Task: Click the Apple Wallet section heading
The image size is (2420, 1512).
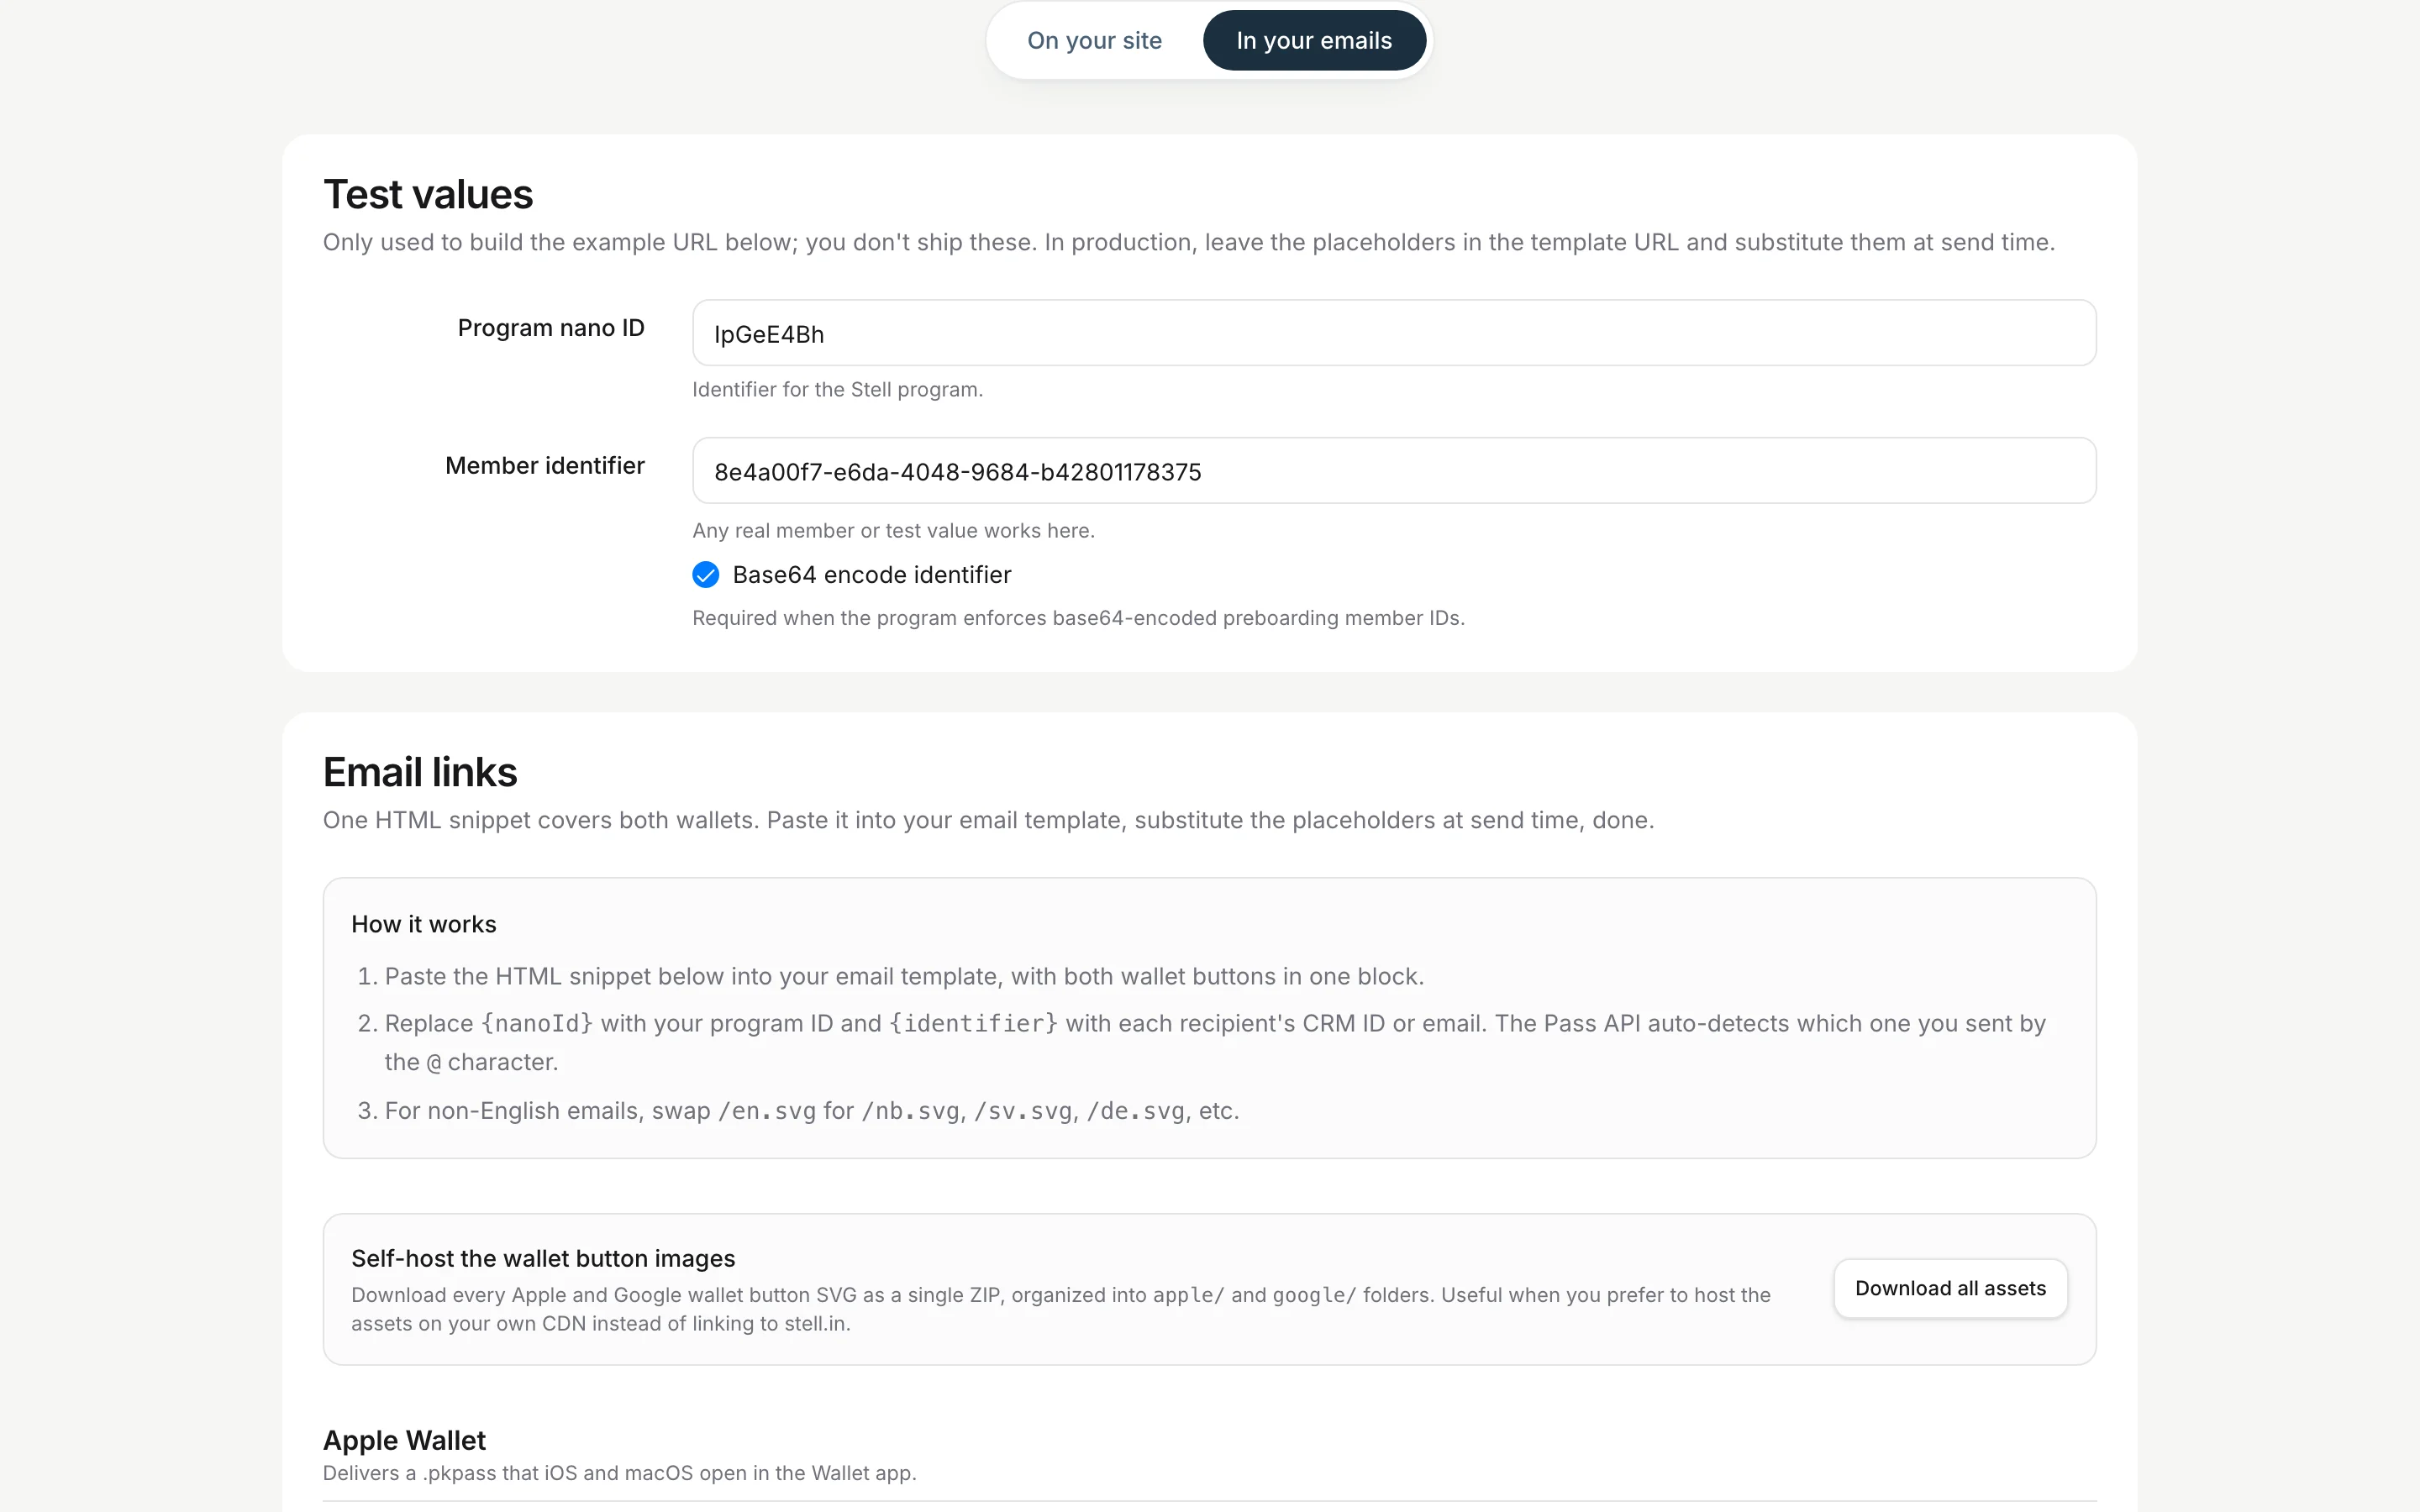Action: coord(404,1441)
